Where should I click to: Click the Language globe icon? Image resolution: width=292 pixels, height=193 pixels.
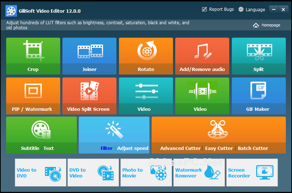pyautogui.click(x=241, y=9)
